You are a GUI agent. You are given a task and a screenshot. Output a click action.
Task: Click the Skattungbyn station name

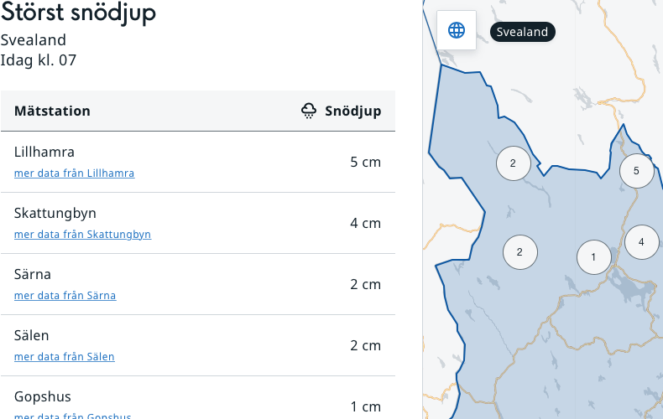click(x=55, y=214)
